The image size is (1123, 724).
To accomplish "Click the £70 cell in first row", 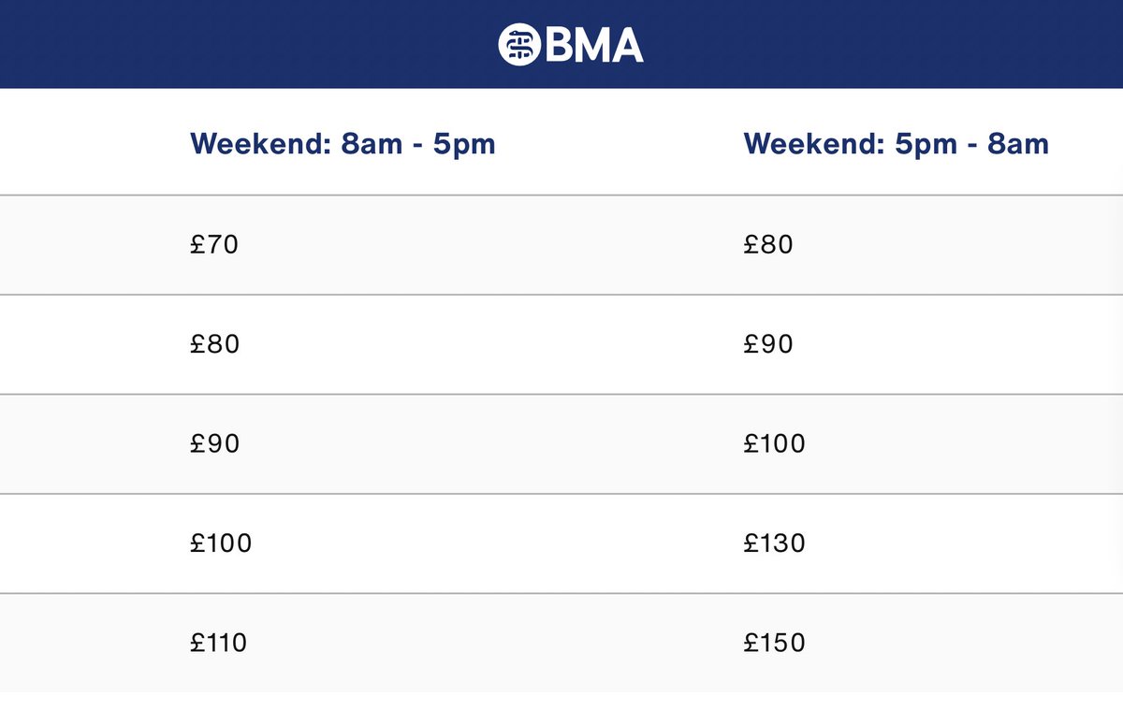I will pyautogui.click(x=214, y=245).
